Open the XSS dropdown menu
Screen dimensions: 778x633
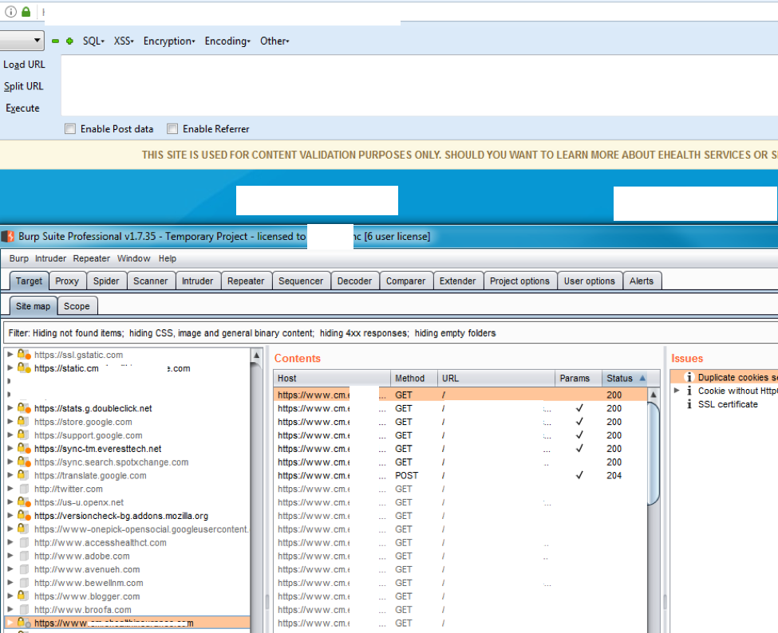tap(124, 41)
